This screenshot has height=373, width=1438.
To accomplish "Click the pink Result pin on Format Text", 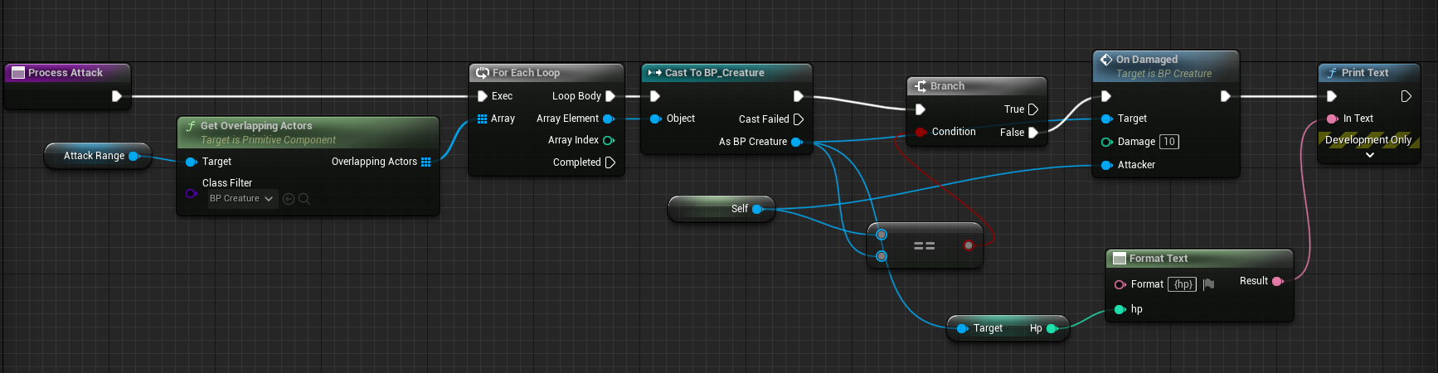I will (x=1278, y=281).
